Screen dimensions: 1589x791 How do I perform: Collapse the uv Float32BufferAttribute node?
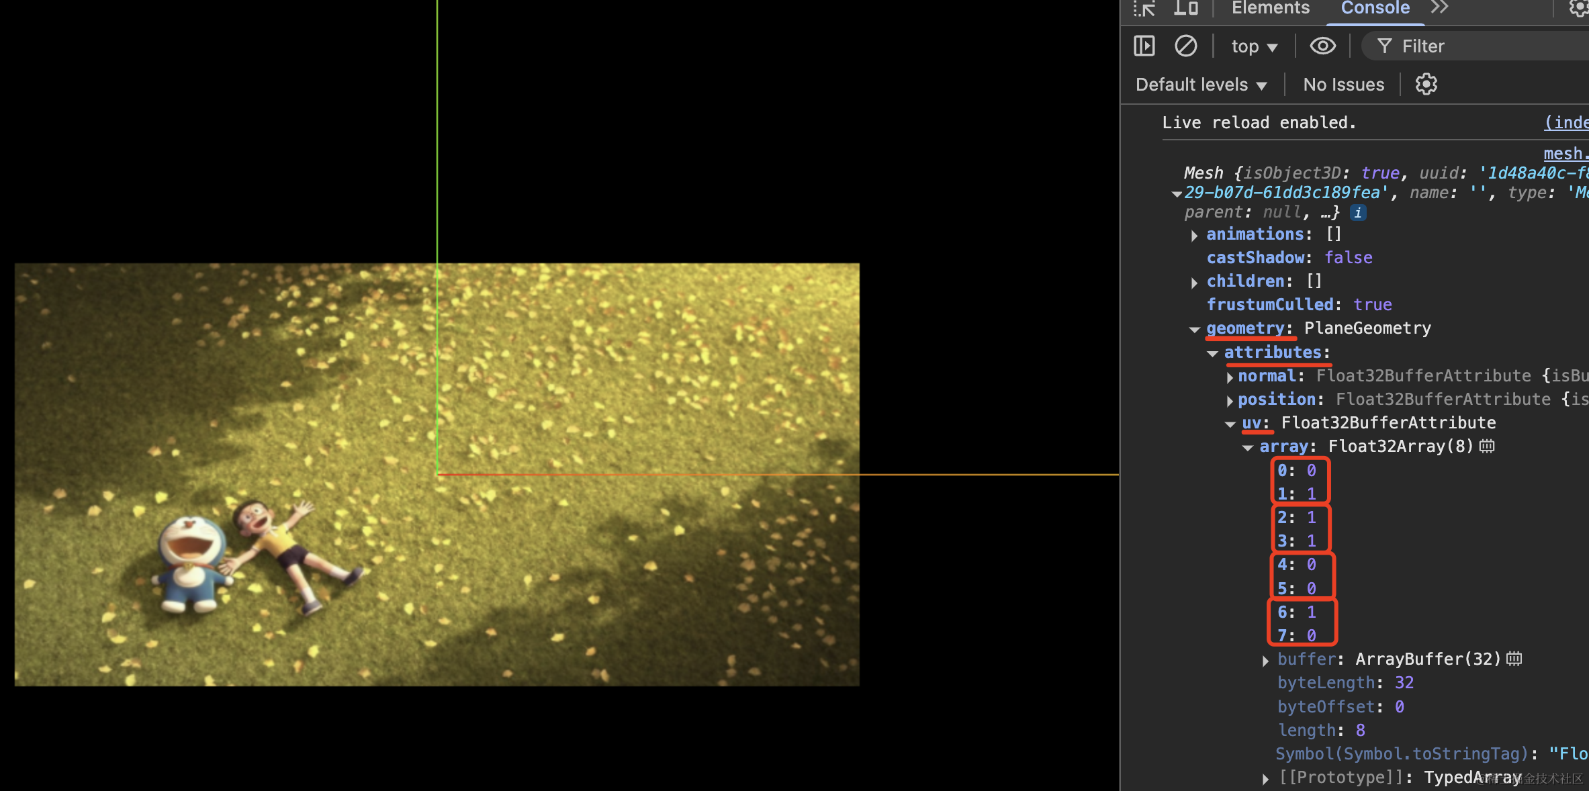[1230, 424]
